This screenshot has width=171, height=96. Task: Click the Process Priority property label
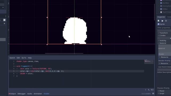tap(163, 88)
